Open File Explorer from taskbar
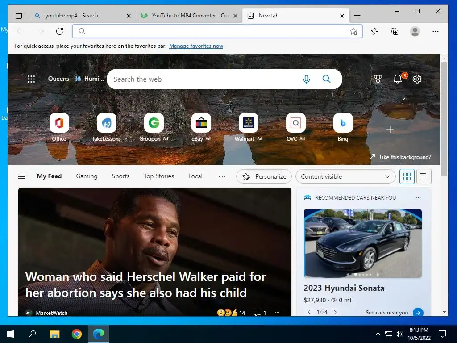Image resolution: width=457 pixels, height=343 pixels. (54, 334)
